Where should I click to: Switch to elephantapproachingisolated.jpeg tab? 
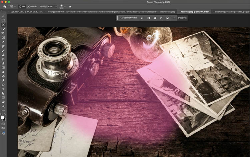pyautogui.click(x=232, y=12)
